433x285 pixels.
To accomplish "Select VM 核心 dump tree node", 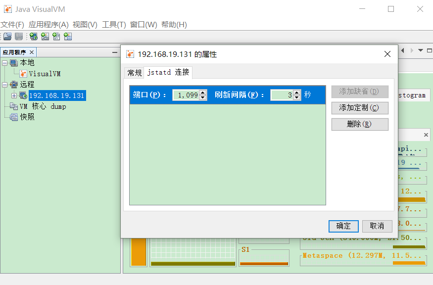I will pos(43,106).
